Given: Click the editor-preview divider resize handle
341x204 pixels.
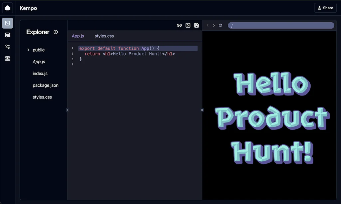Looking at the screenshot, I should [202, 110].
